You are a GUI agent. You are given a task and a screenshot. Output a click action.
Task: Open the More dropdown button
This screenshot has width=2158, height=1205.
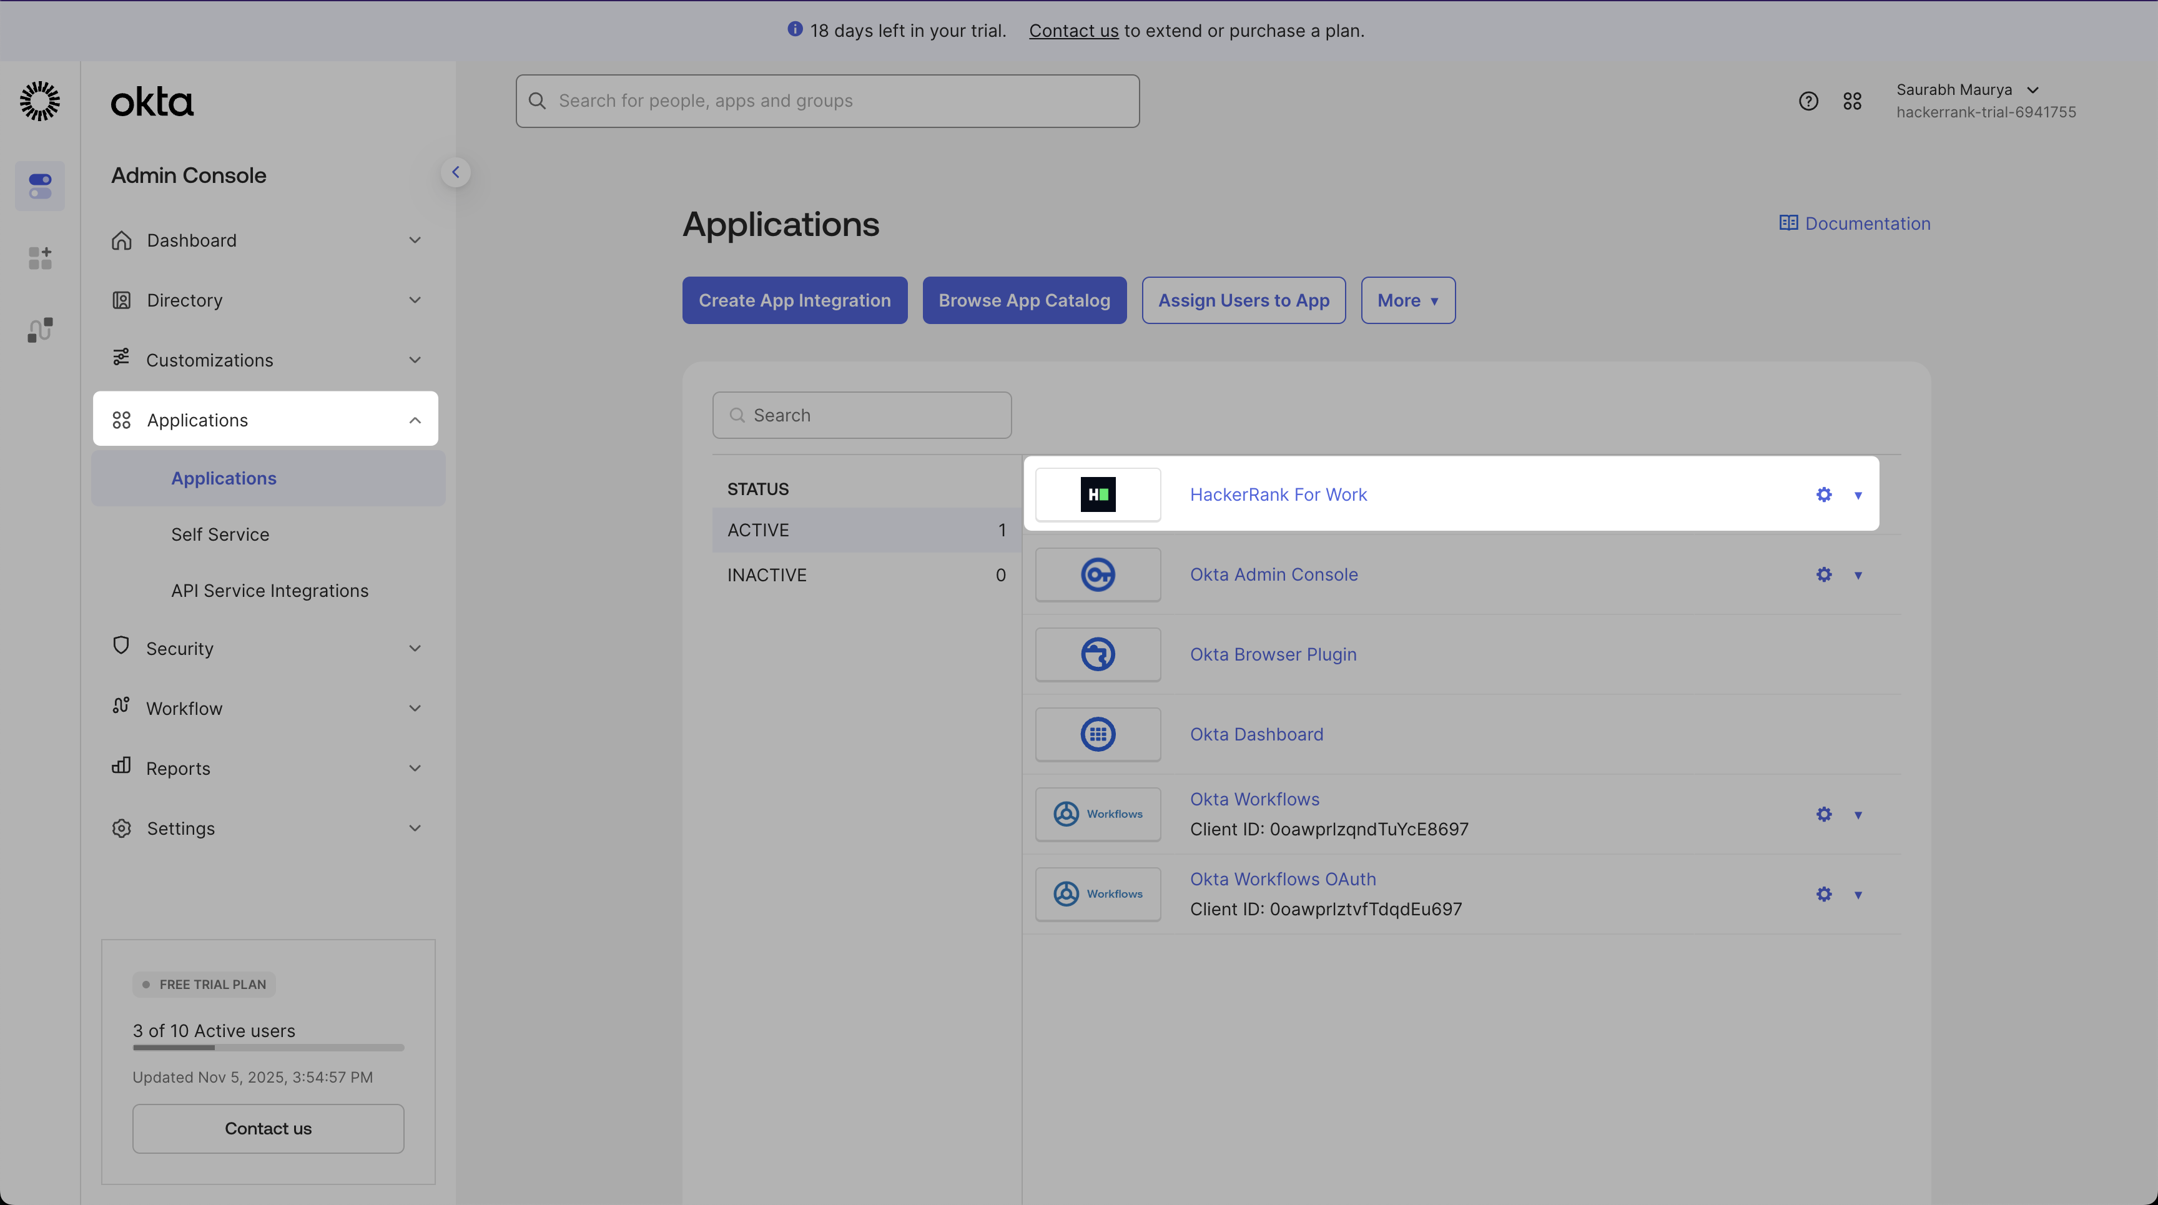[x=1407, y=300]
